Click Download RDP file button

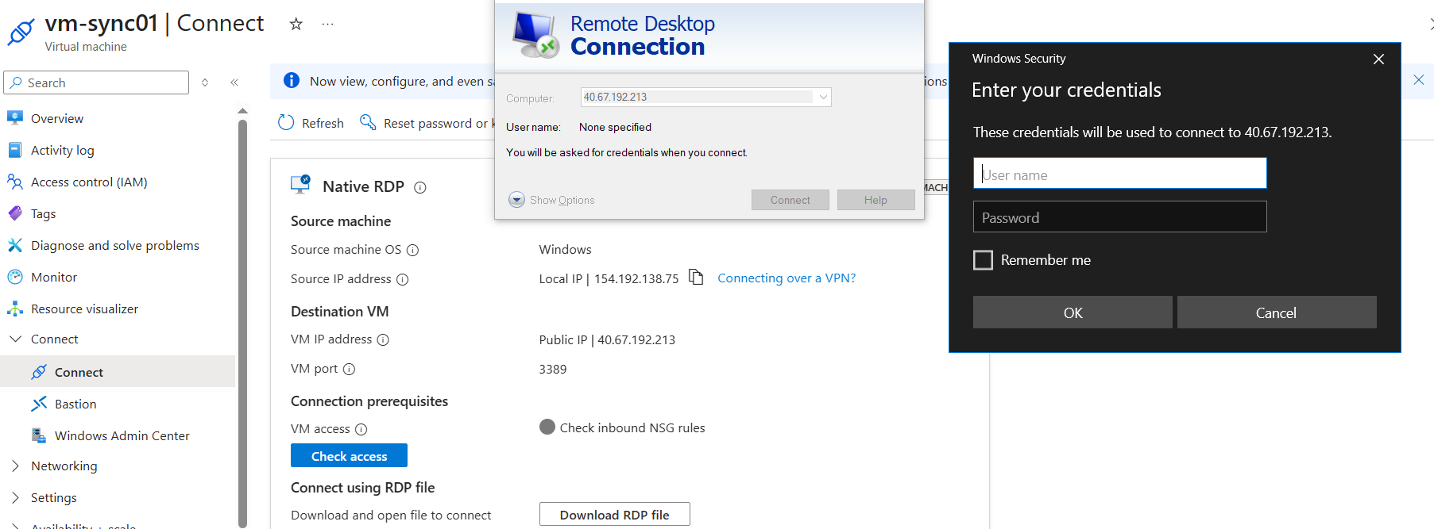click(x=614, y=515)
